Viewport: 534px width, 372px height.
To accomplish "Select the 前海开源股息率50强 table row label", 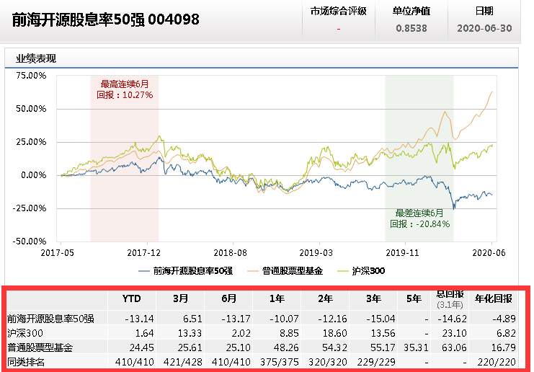I will click(50, 319).
